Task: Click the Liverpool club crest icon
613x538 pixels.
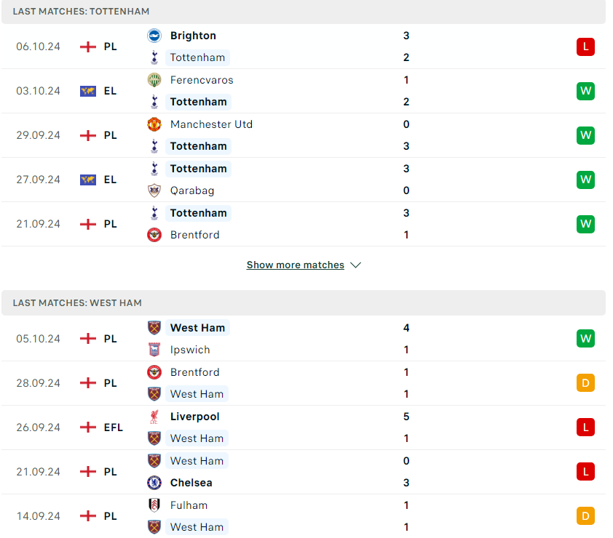Action: (x=154, y=417)
